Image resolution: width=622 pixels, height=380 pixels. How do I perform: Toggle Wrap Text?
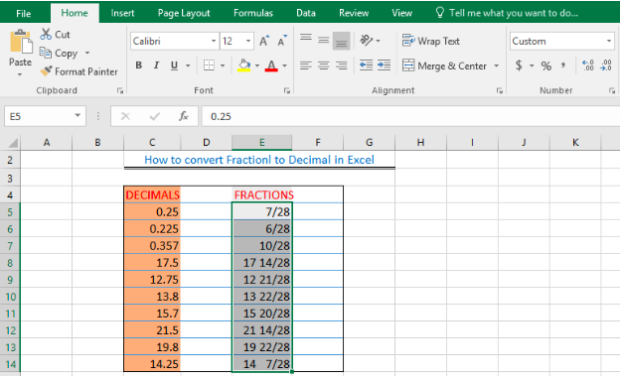[431, 41]
